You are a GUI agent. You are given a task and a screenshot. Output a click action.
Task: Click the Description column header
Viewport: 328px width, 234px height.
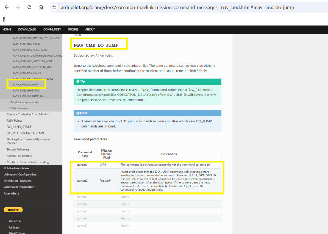(169, 154)
